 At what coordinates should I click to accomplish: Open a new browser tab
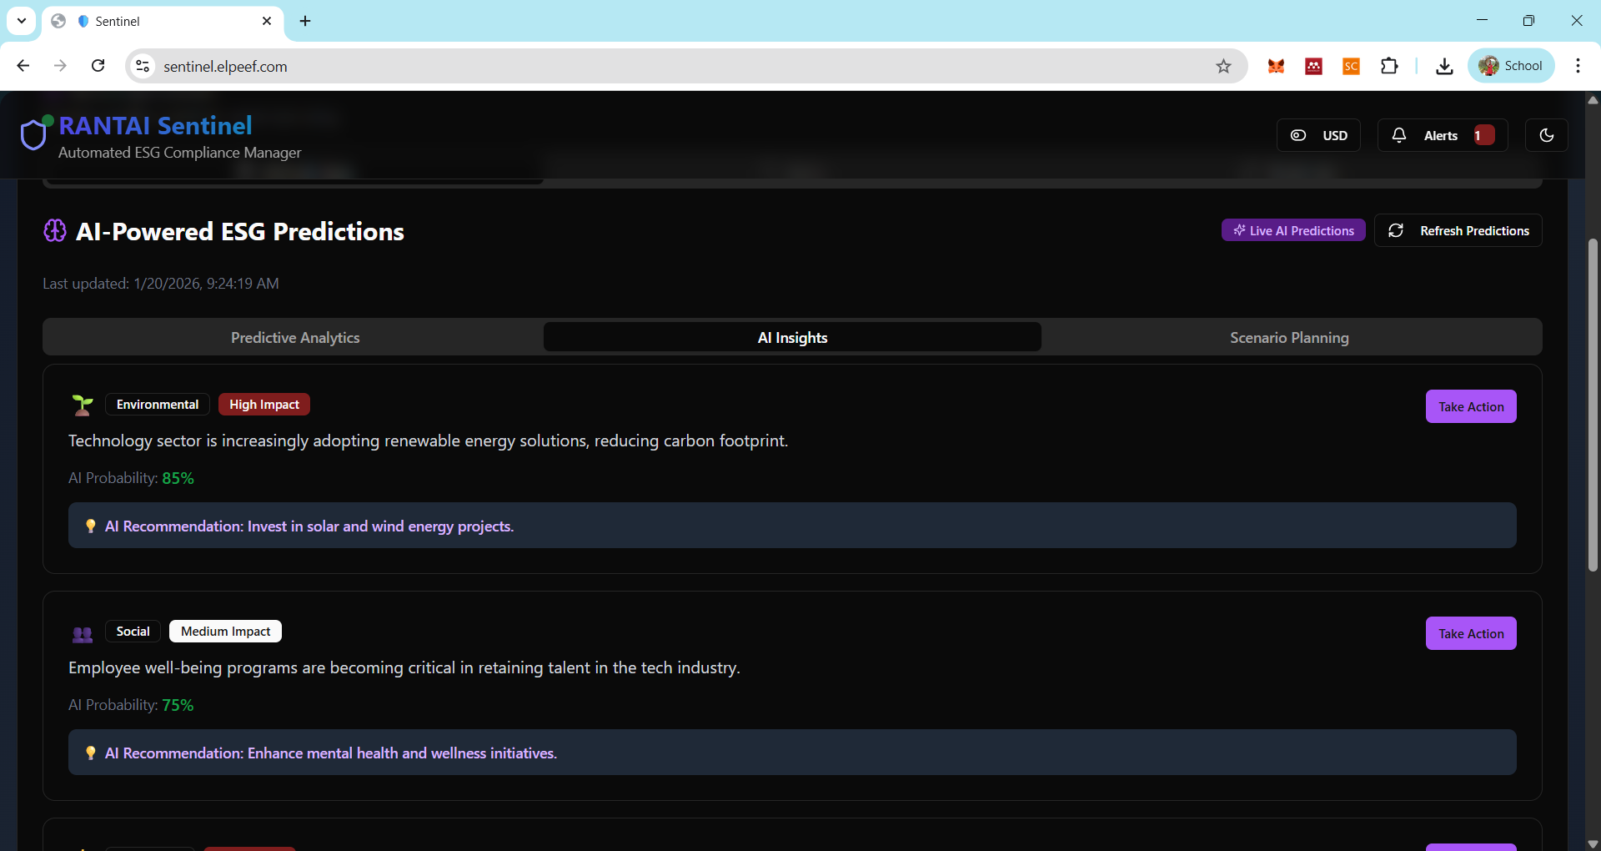(305, 21)
